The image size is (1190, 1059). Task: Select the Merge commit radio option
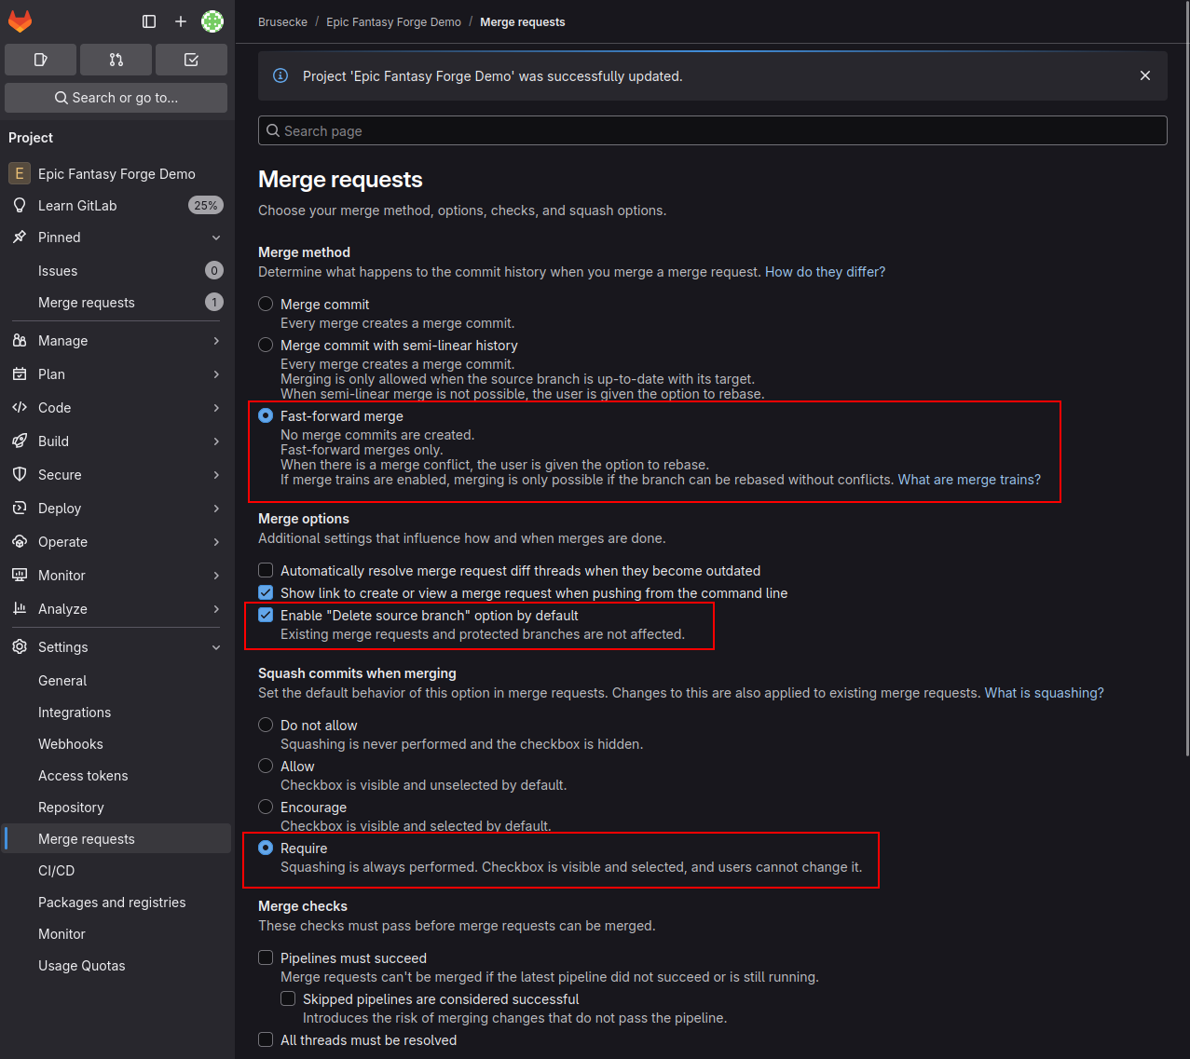click(266, 304)
